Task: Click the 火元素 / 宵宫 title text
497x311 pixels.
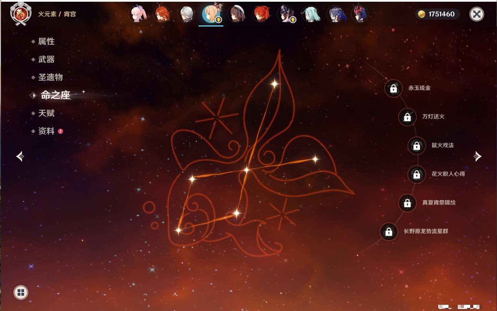Action: [x=57, y=14]
